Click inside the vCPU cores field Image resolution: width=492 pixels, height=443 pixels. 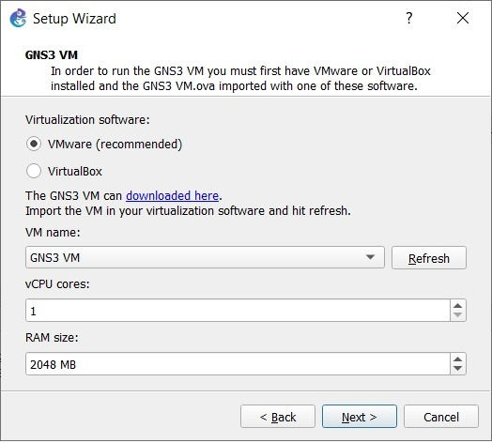click(x=238, y=311)
